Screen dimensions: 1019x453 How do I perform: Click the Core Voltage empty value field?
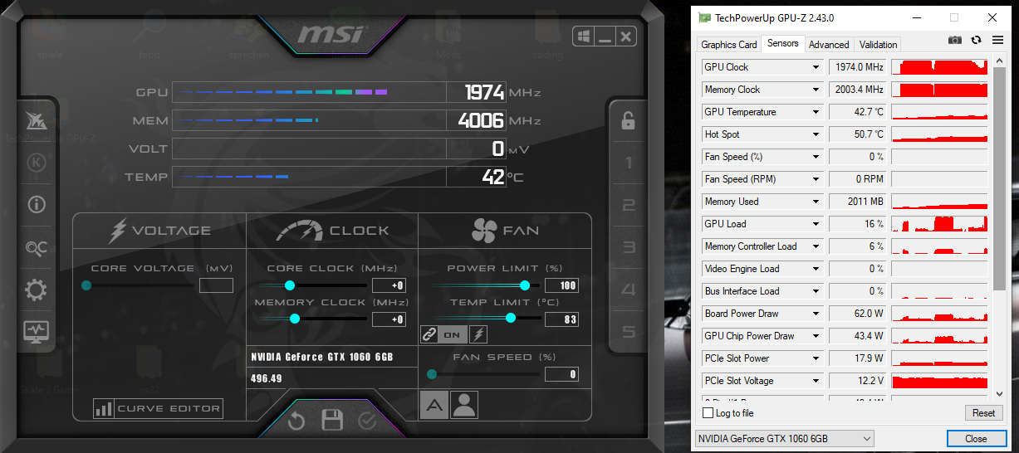click(x=216, y=285)
